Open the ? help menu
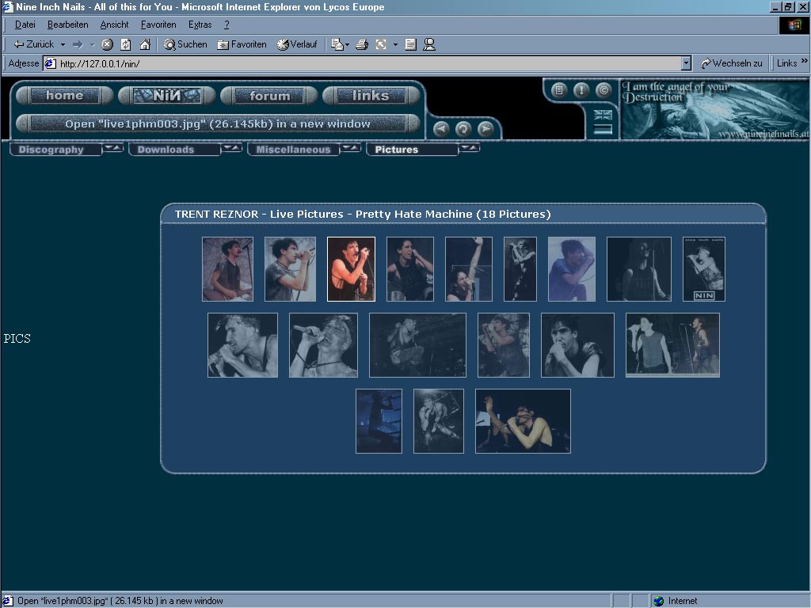This screenshot has height=608, width=811. (x=227, y=25)
